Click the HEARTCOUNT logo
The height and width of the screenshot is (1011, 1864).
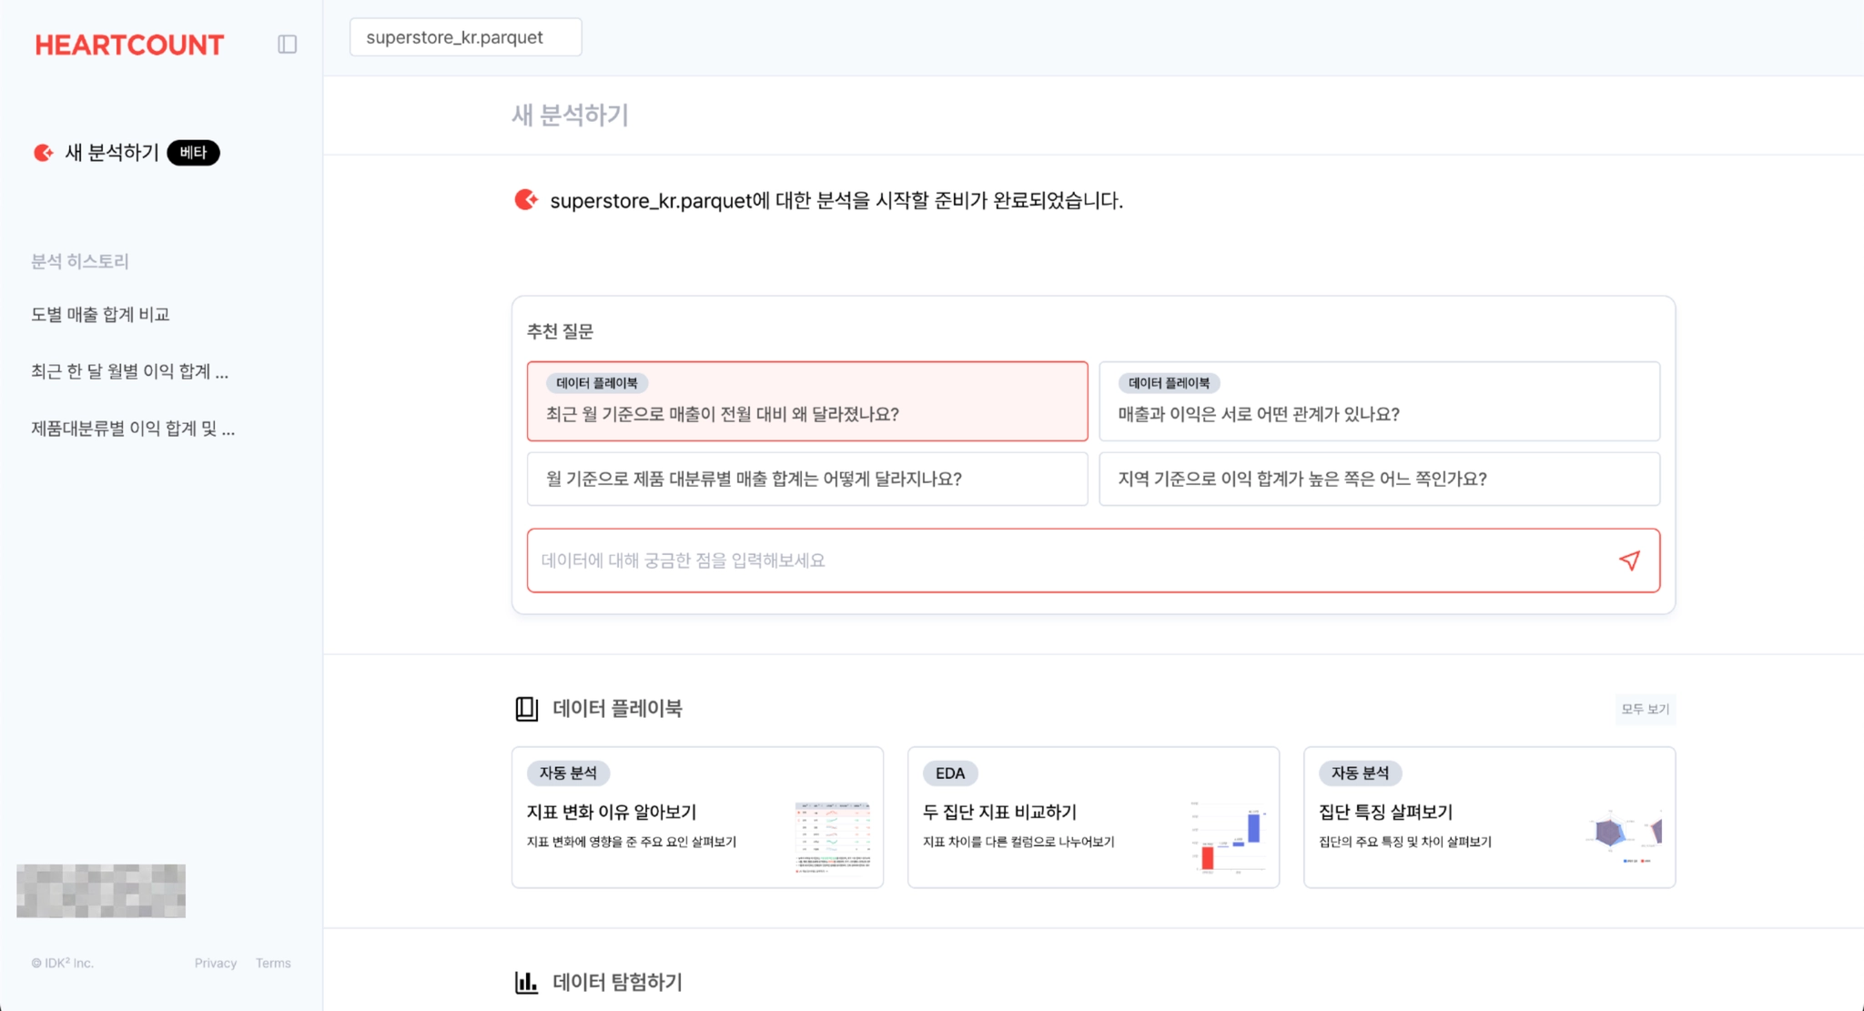pos(129,45)
